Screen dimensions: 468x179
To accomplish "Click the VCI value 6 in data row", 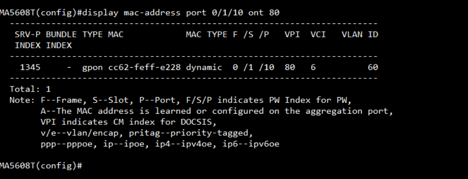I will coord(313,68).
